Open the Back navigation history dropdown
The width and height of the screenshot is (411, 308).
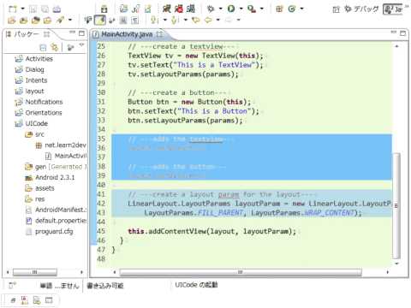[218, 20]
